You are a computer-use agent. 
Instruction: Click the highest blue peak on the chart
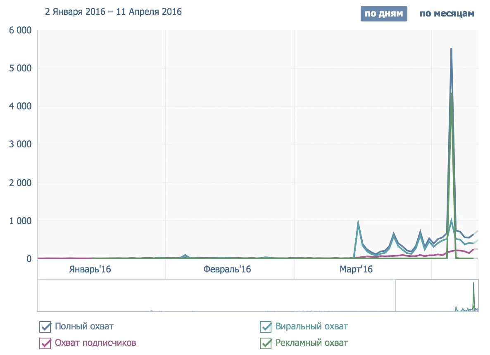pyautogui.click(x=451, y=49)
